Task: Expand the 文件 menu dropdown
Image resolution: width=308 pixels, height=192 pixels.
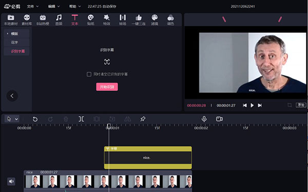Action: click(x=33, y=7)
